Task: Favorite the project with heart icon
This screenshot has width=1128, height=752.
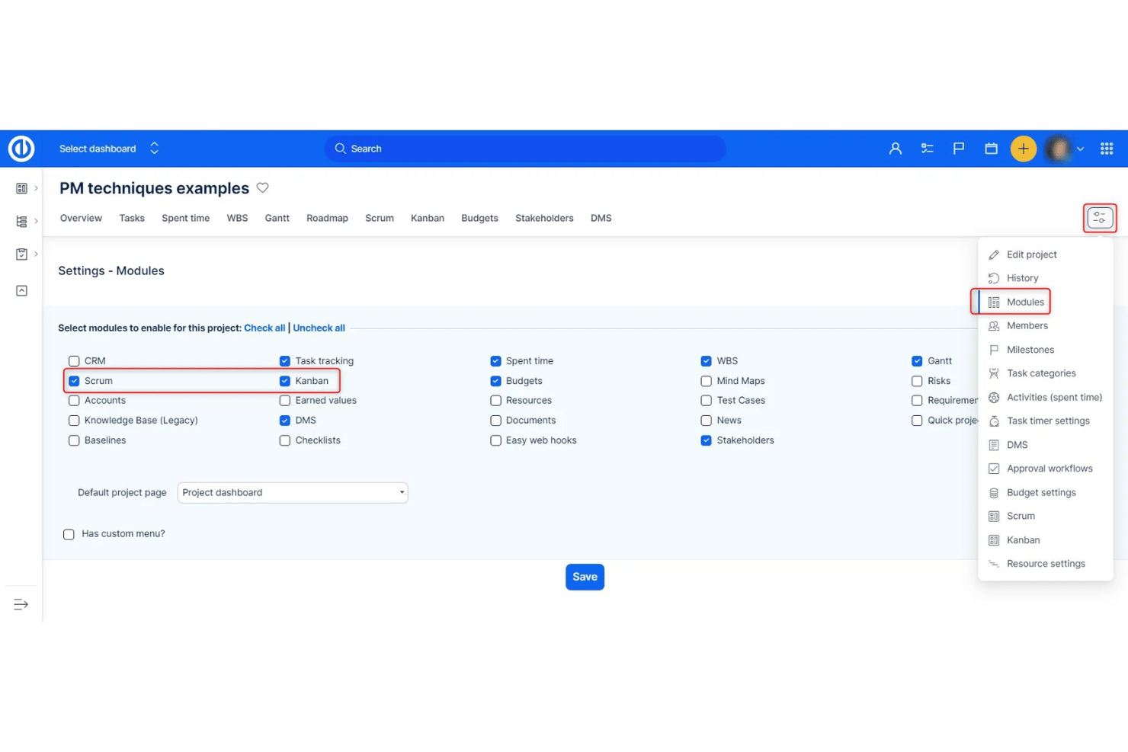Action: click(262, 187)
